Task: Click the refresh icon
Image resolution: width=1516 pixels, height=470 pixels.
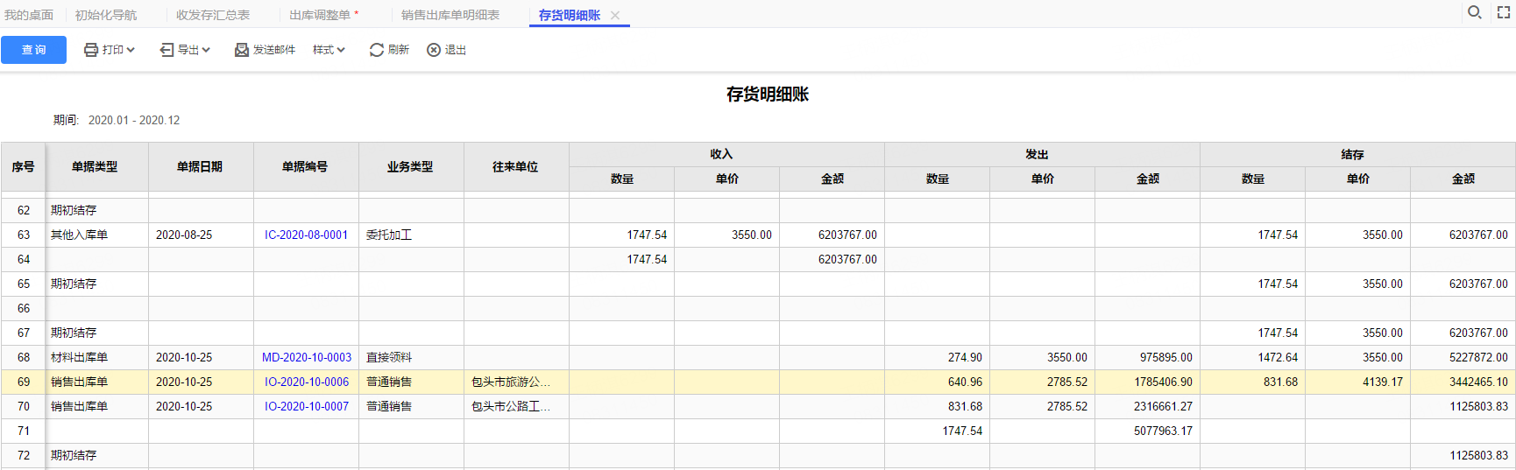Action: pos(377,50)
